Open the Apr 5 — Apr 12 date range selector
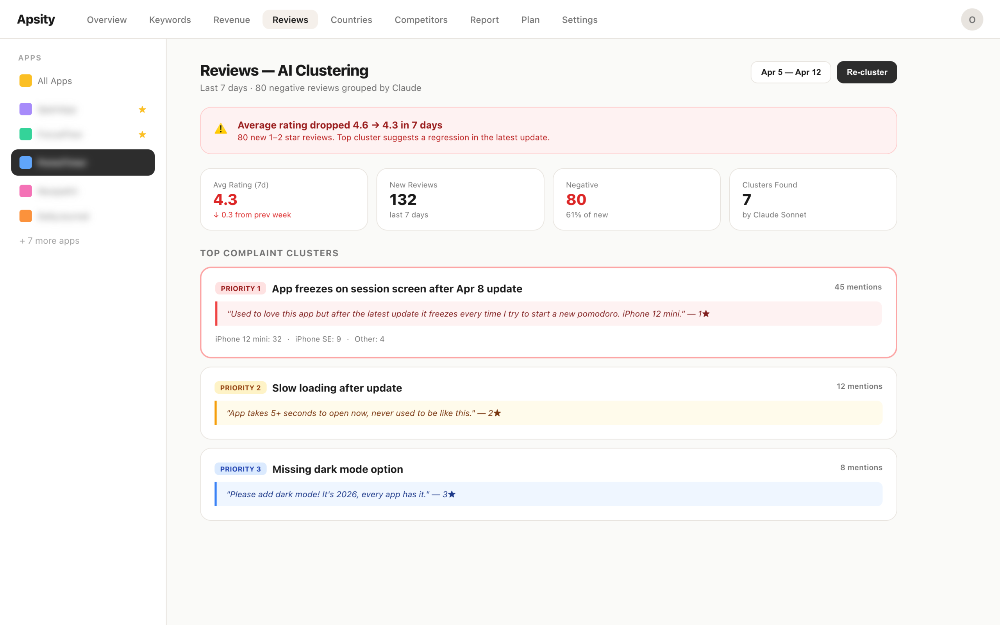Image resolution: width=1000 pixels, height=625 pixels. coord(791,72)
